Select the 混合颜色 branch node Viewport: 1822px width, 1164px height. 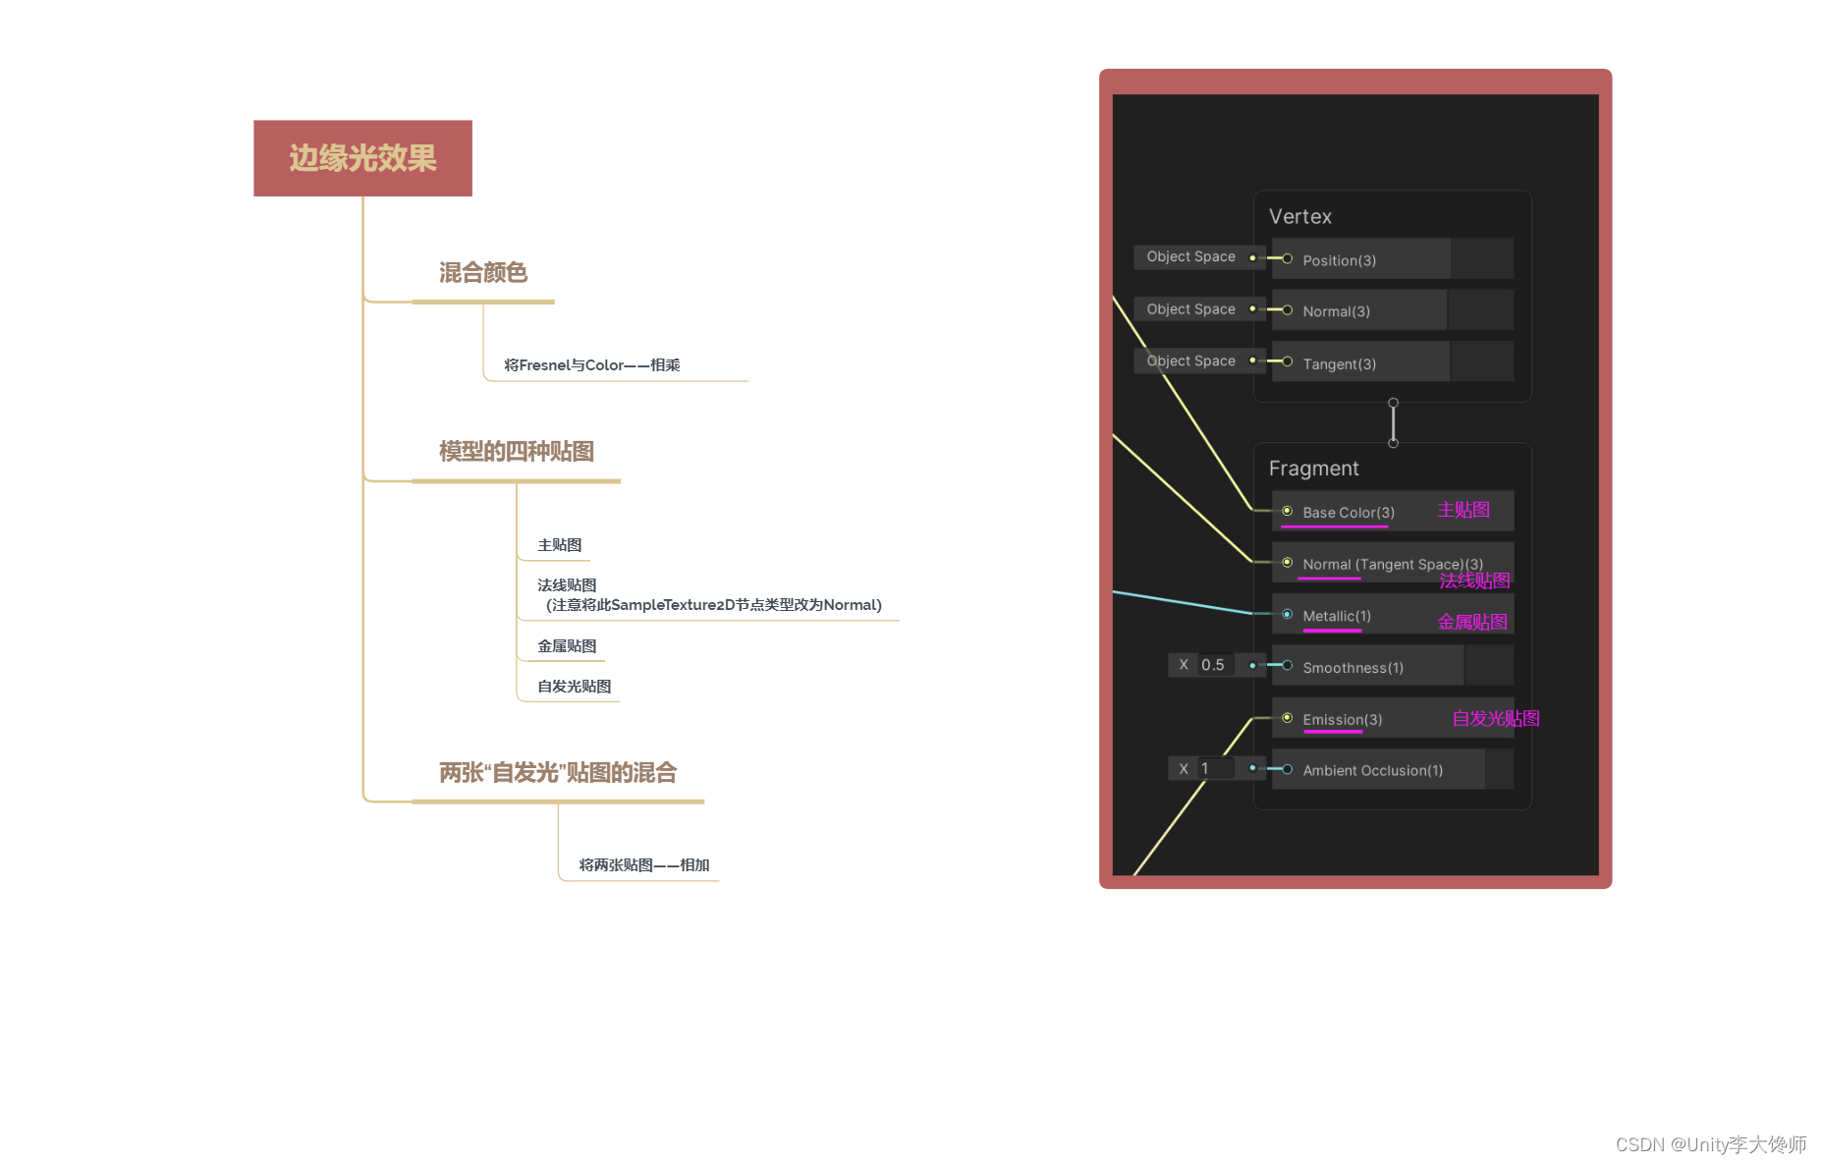(483, 273)
